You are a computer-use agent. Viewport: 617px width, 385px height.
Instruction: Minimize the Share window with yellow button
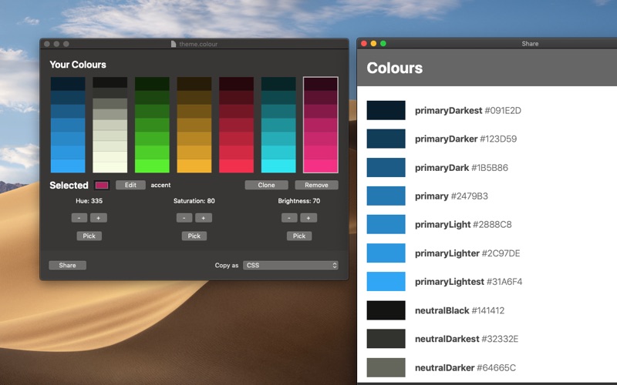(x=373, y=44)
